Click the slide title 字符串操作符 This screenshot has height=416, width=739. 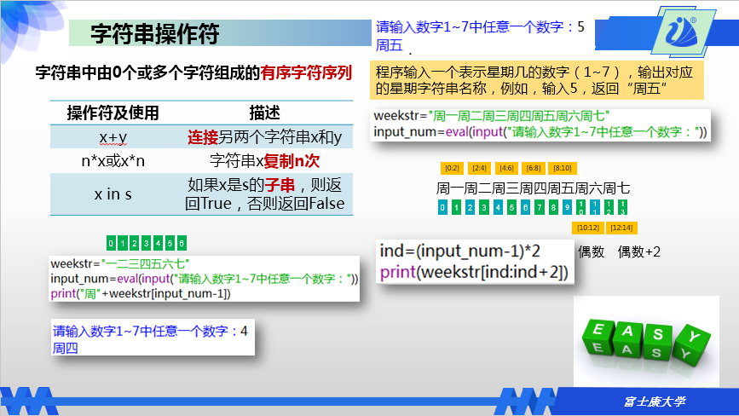[x=155, y=34]
